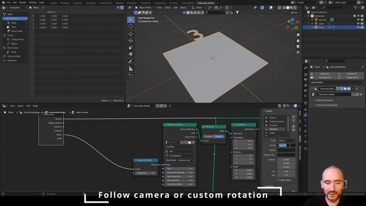Open the File menu

9,2
